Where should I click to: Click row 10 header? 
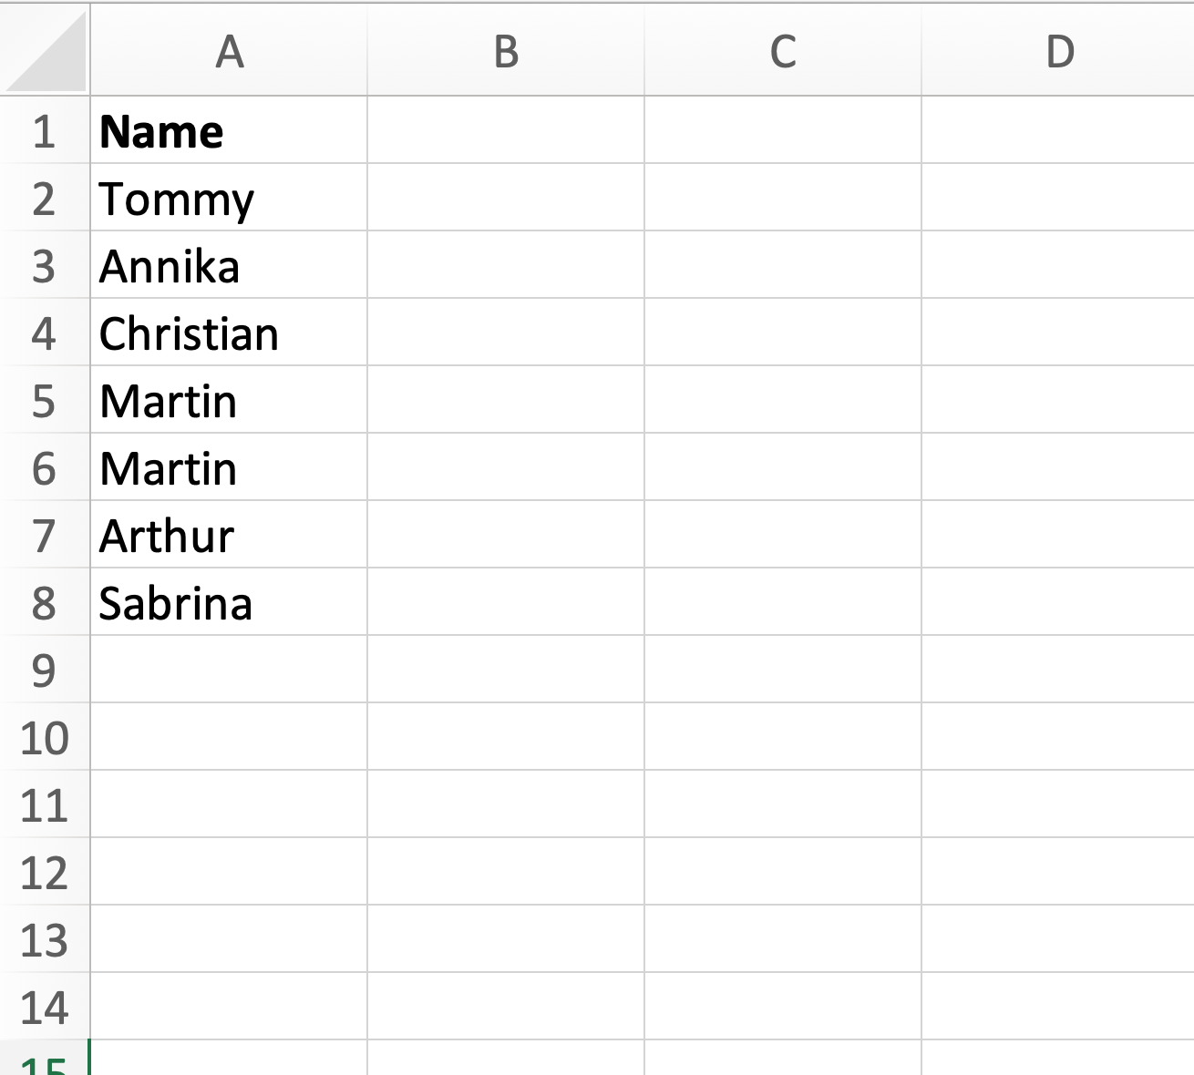point(44,738)
